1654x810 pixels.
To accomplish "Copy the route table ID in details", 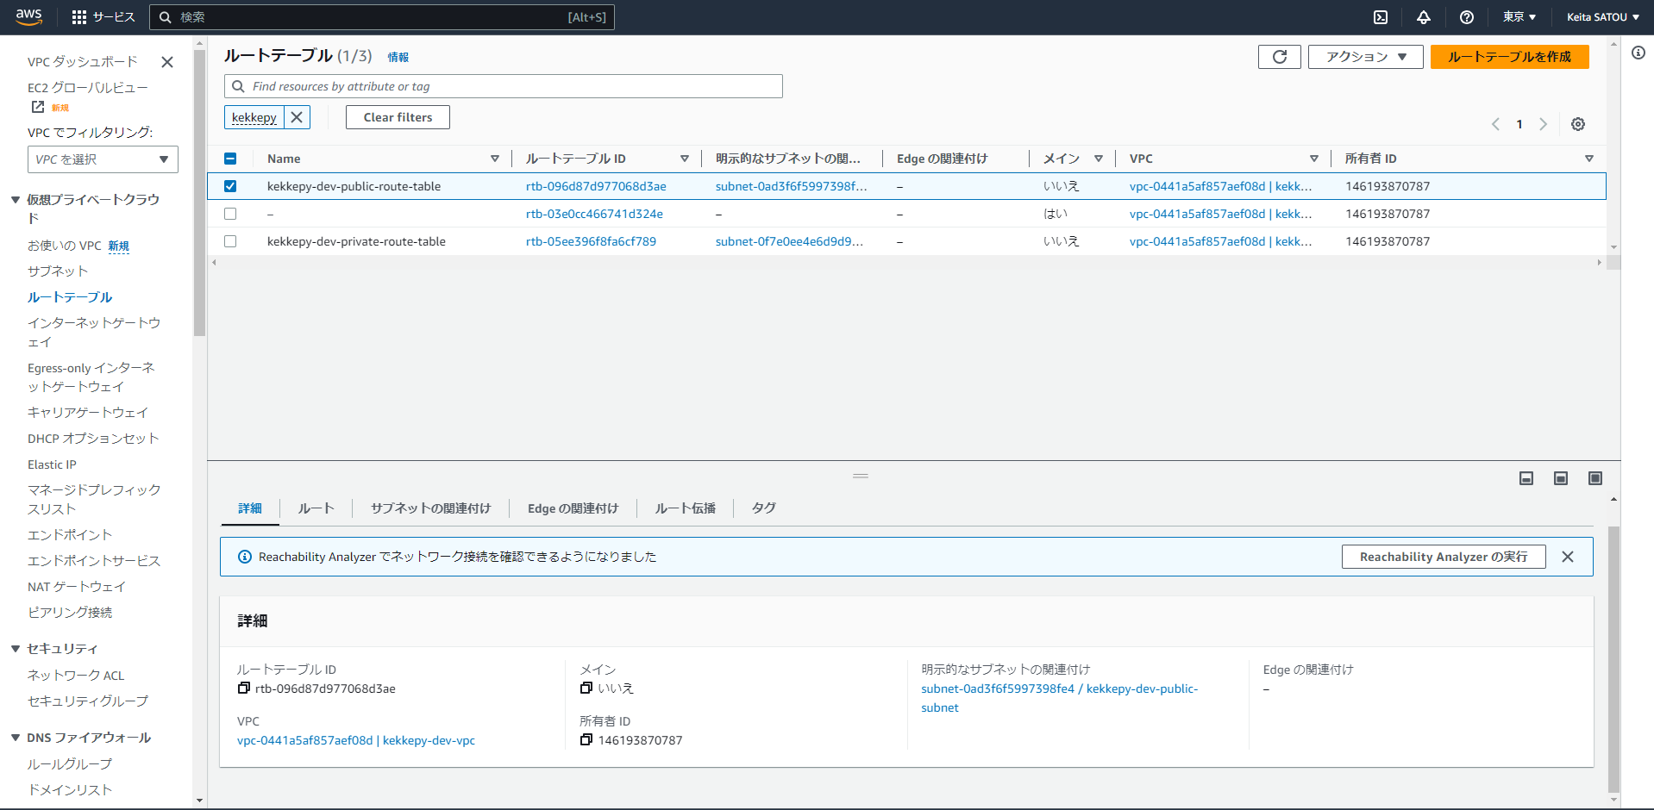I will click(x=244, y=688).
